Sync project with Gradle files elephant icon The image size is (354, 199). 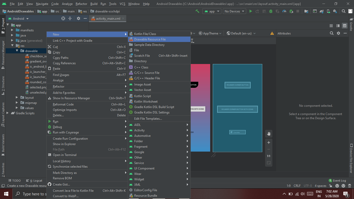click(x=322, y=11)
